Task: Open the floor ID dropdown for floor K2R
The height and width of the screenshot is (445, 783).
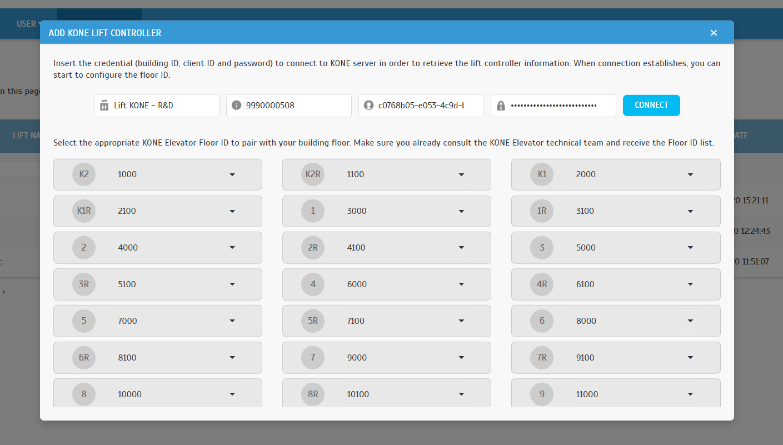Action: [x=406, y=174]
